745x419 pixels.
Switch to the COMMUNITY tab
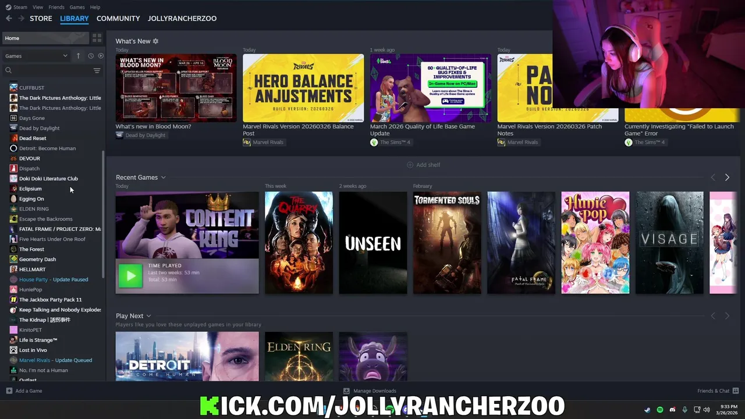coord(118,19)
